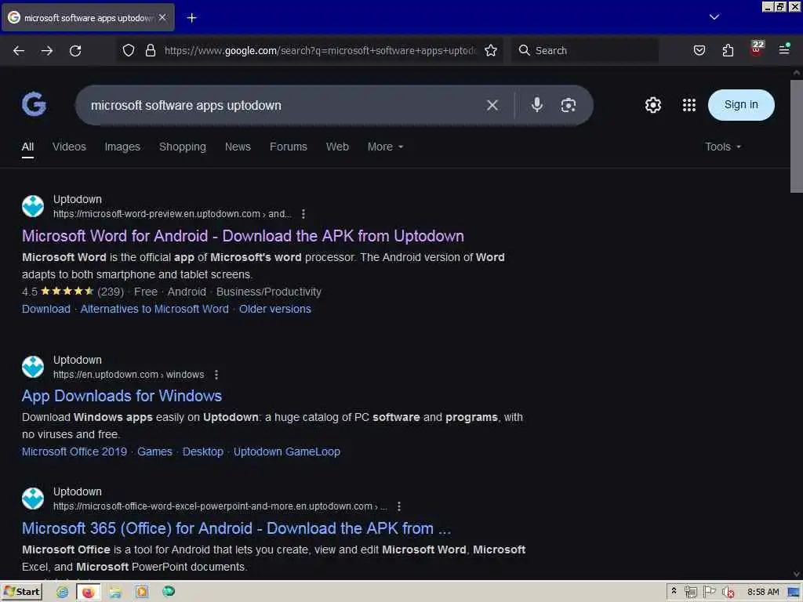
Task: Open a new browser tab with the plus
Action: (x=191, y=18)
